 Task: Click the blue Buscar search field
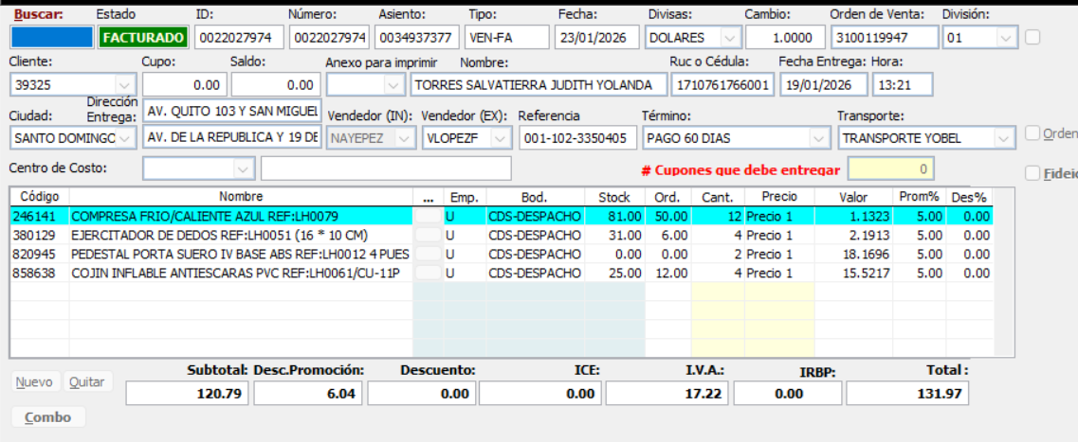[51, 38]
